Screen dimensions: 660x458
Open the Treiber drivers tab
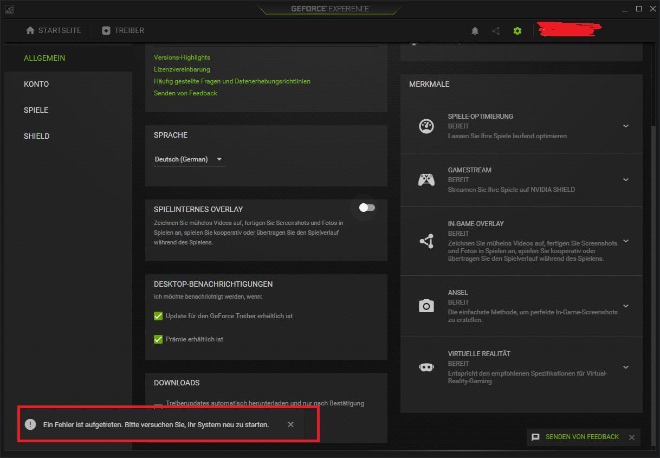coord(123,30)
